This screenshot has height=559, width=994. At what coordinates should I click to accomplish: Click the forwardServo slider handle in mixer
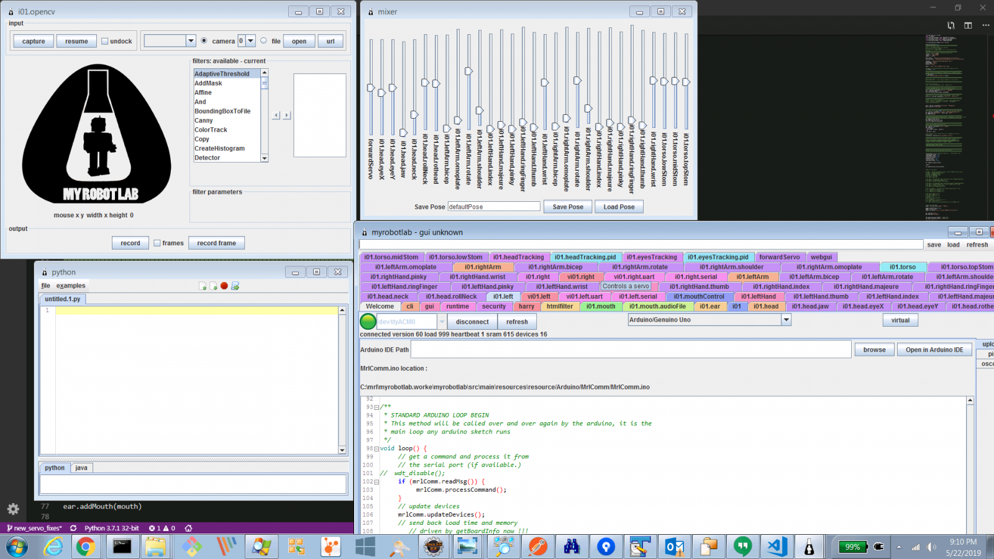tap(371, 88)
